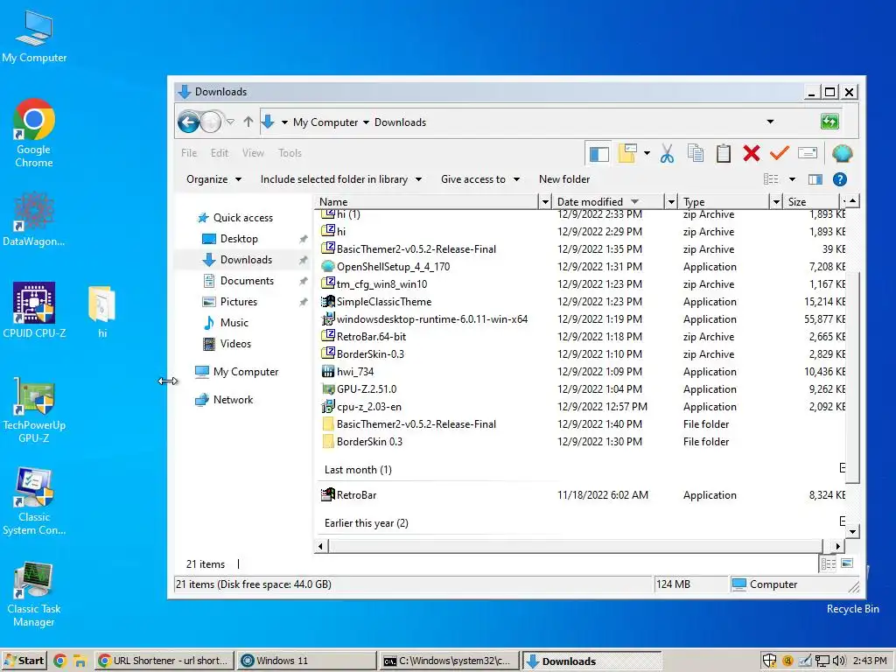Select the CPUID CPU-Z desktop icon

point(34,311)
